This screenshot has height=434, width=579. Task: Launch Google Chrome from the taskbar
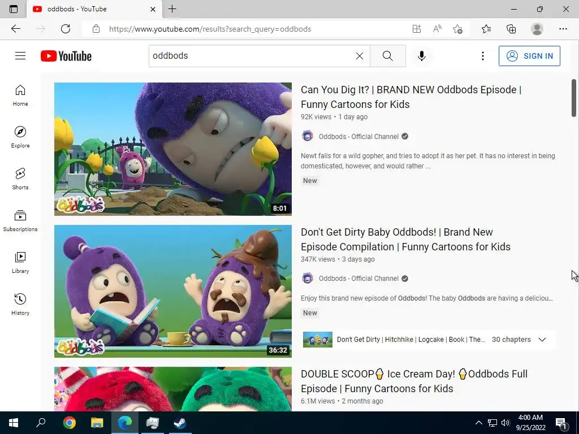tap(69, 423)
